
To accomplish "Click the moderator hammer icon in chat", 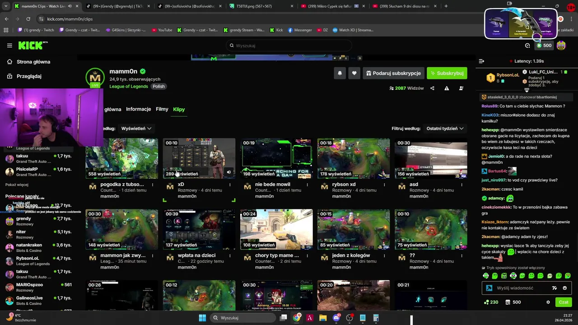I will 489,288.
